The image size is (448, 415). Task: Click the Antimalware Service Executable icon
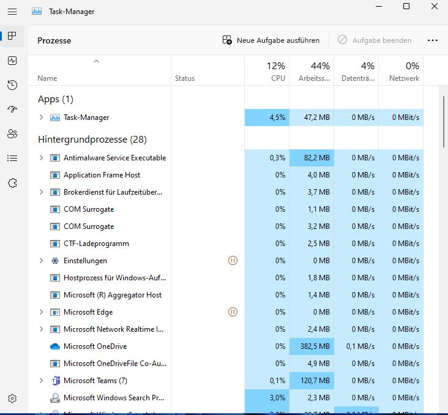[55, 158]
